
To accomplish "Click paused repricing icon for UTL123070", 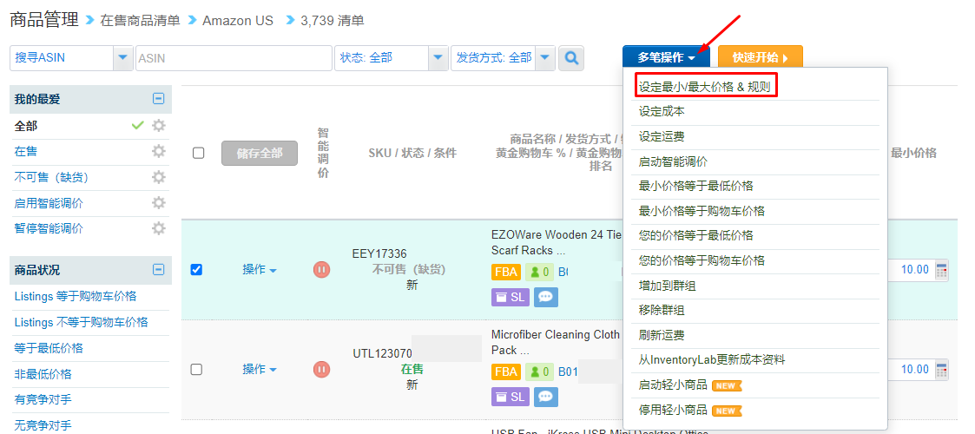I will [321, 370].
